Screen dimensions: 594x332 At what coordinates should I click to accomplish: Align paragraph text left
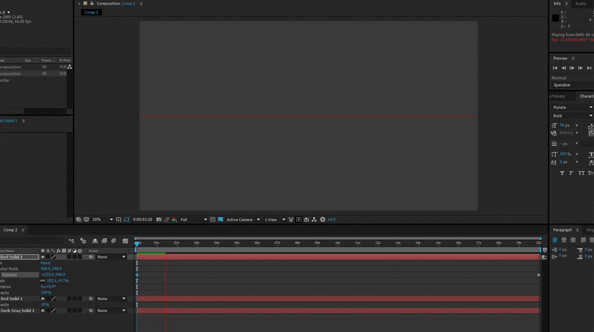[555, 240]
